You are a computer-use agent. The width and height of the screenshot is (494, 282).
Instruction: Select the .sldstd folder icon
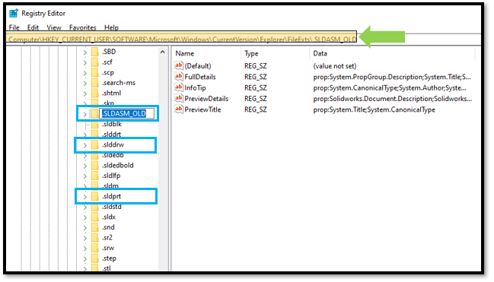point(95,207)
